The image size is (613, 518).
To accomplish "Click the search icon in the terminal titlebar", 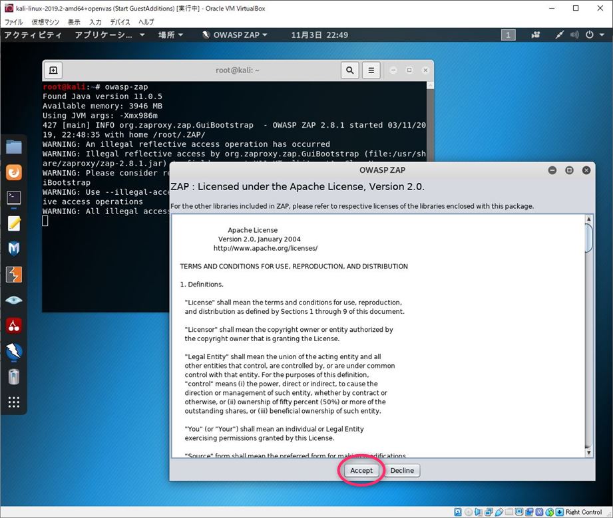I will click(x=349, y=70).
